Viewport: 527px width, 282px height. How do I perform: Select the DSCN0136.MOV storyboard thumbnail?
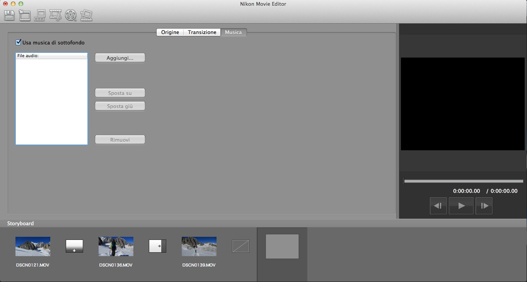[116, 246]
